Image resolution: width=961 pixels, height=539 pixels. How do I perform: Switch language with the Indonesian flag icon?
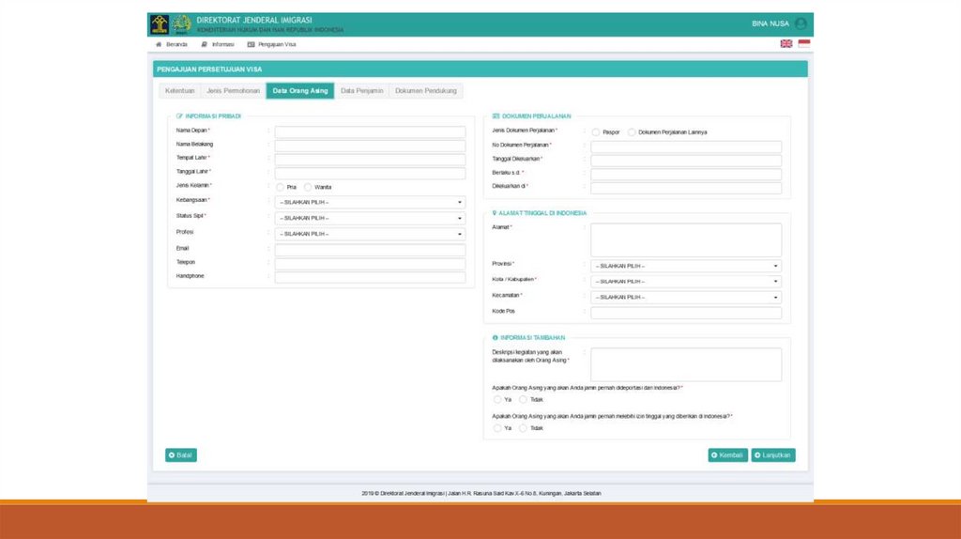[x=804, y=43]
